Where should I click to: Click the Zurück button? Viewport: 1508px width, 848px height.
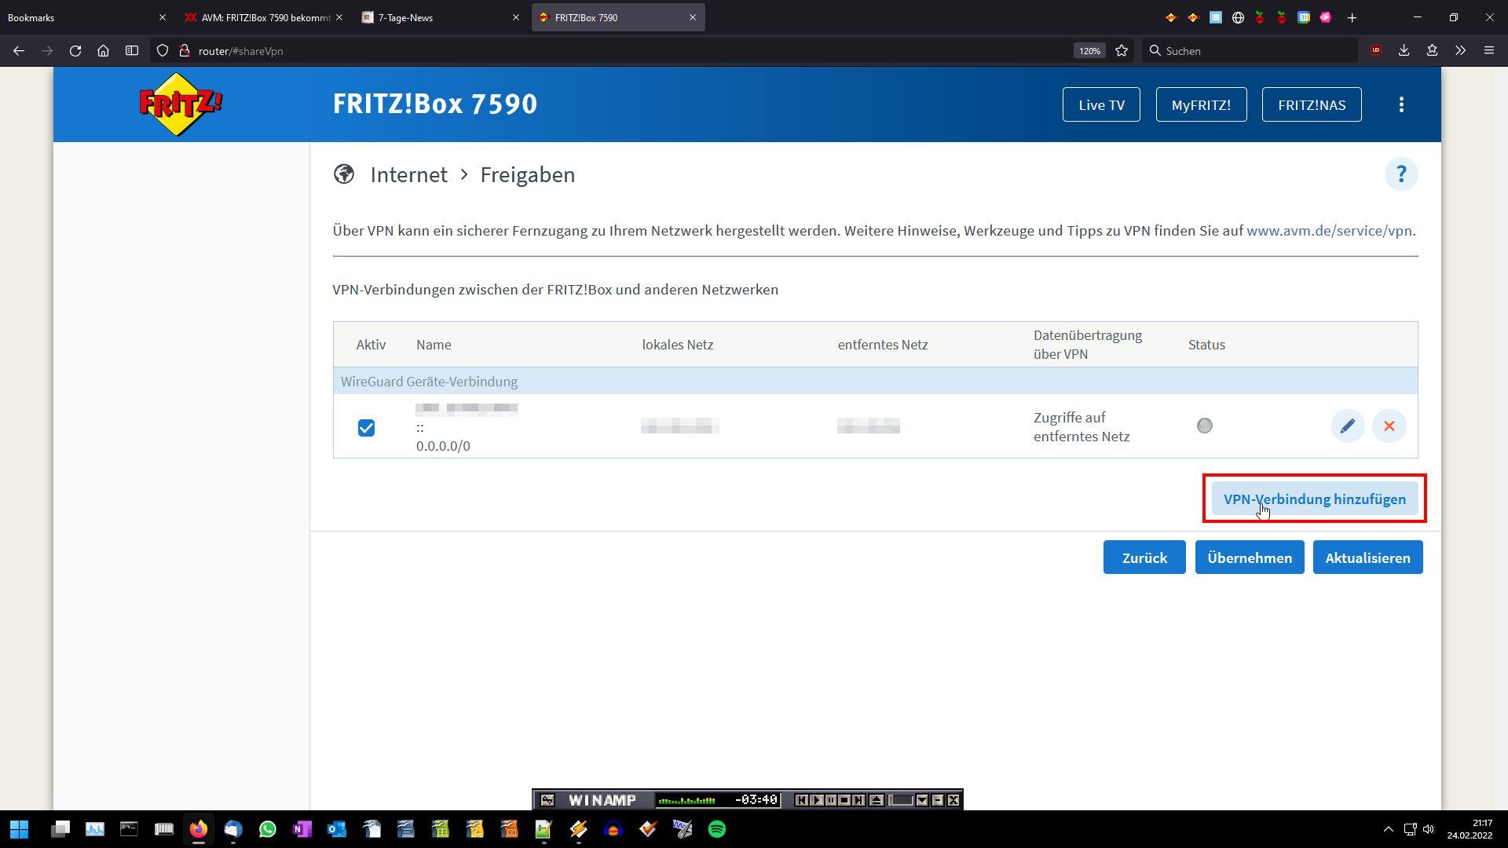(1144, 557)
